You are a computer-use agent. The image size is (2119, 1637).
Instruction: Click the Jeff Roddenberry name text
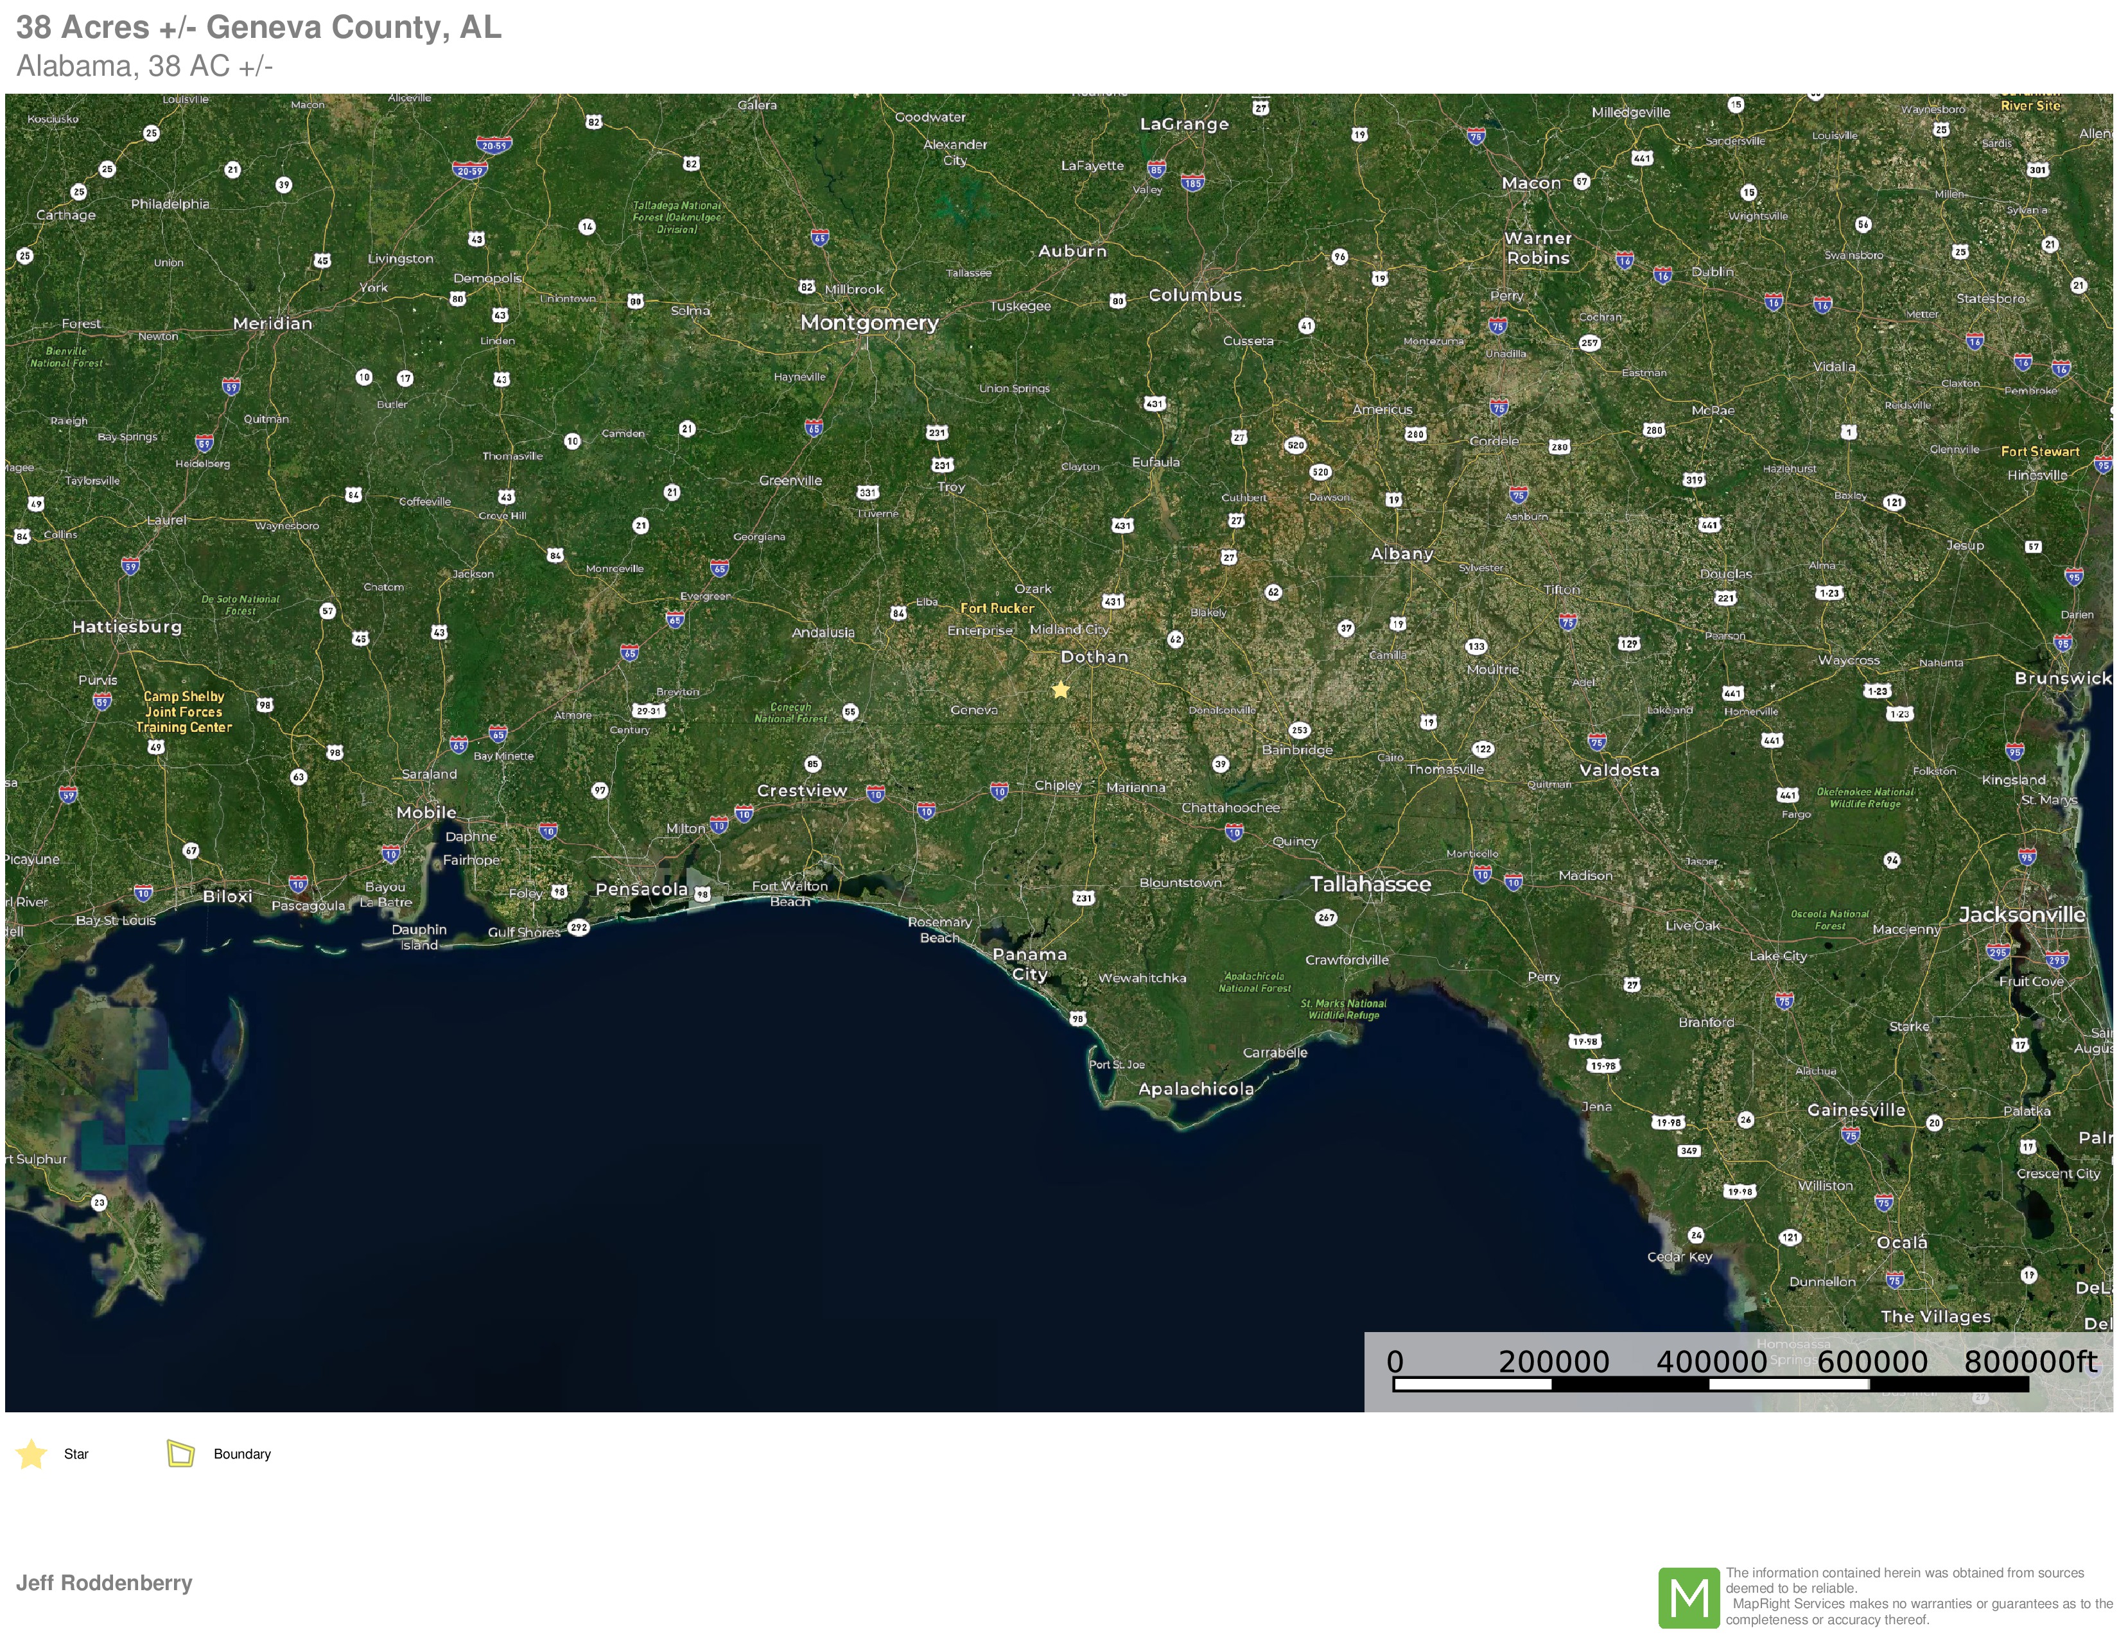(104, 1582)
